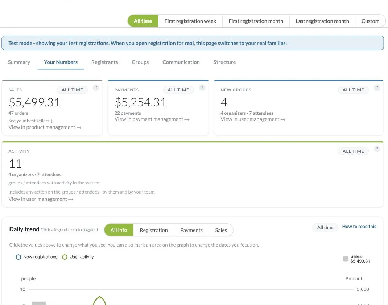The image size is (388, 305).
Task: Click the 47 orders text
Action: click(18, 113)
